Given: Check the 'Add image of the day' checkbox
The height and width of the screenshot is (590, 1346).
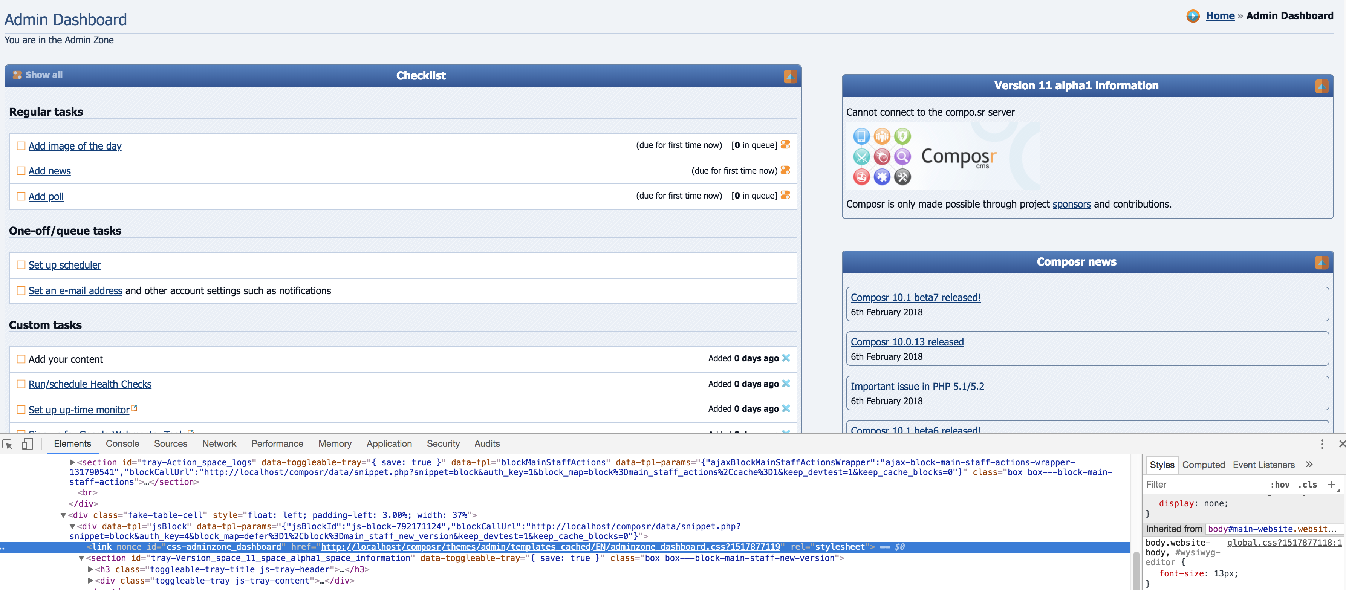Looking at the screenshot, I should click(x=21, y=146).
